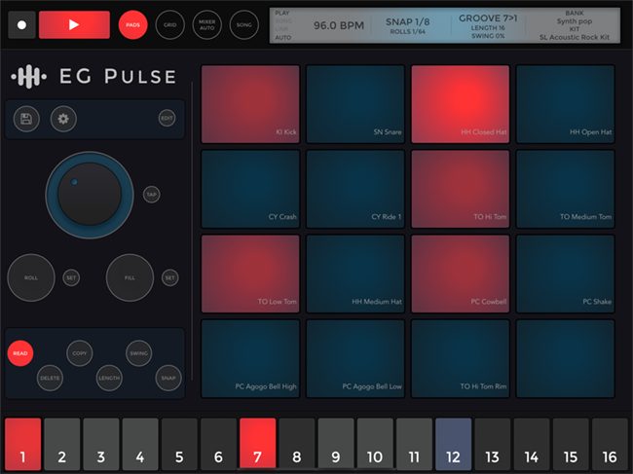
Task: Start playback with the red play button
Action: [74, 24]
